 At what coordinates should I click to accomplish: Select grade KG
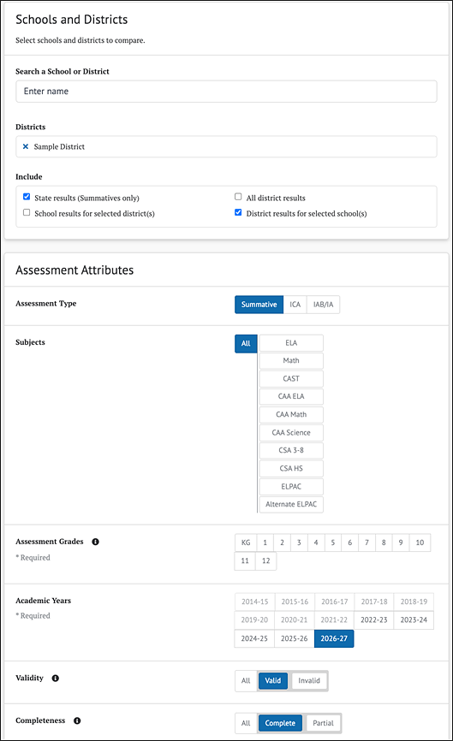[246, 542]
